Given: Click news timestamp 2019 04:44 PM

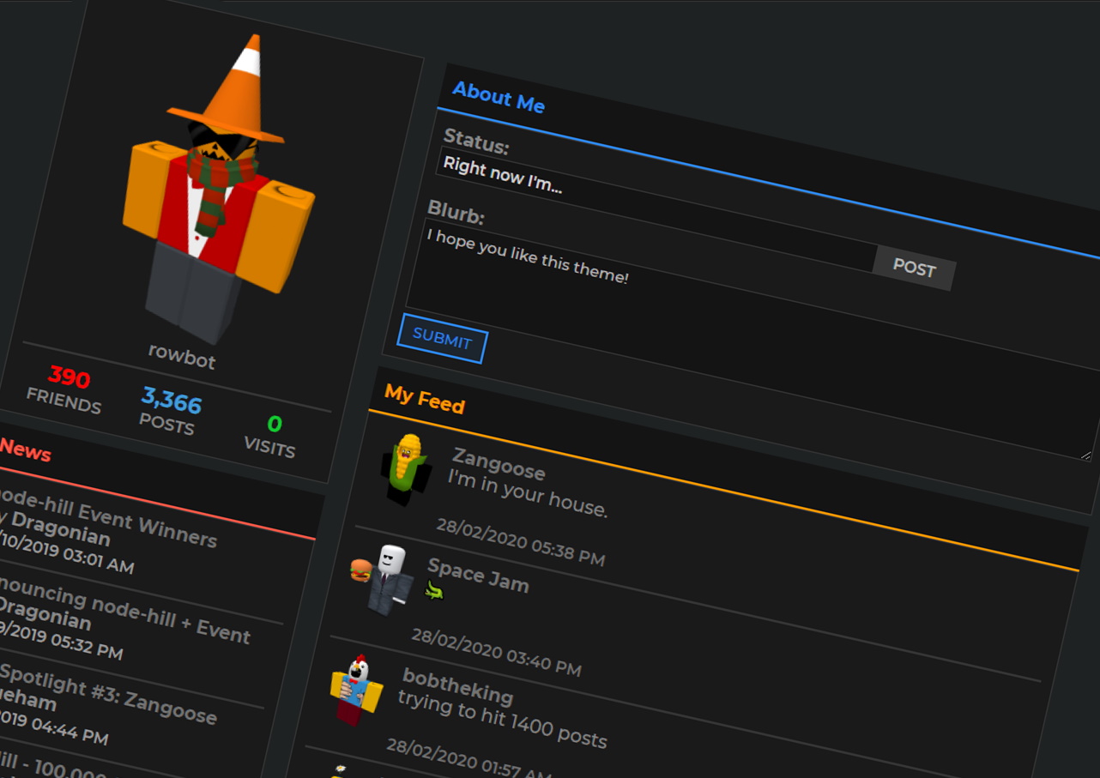Looking at the screenshot, I should tap(53, 726).
